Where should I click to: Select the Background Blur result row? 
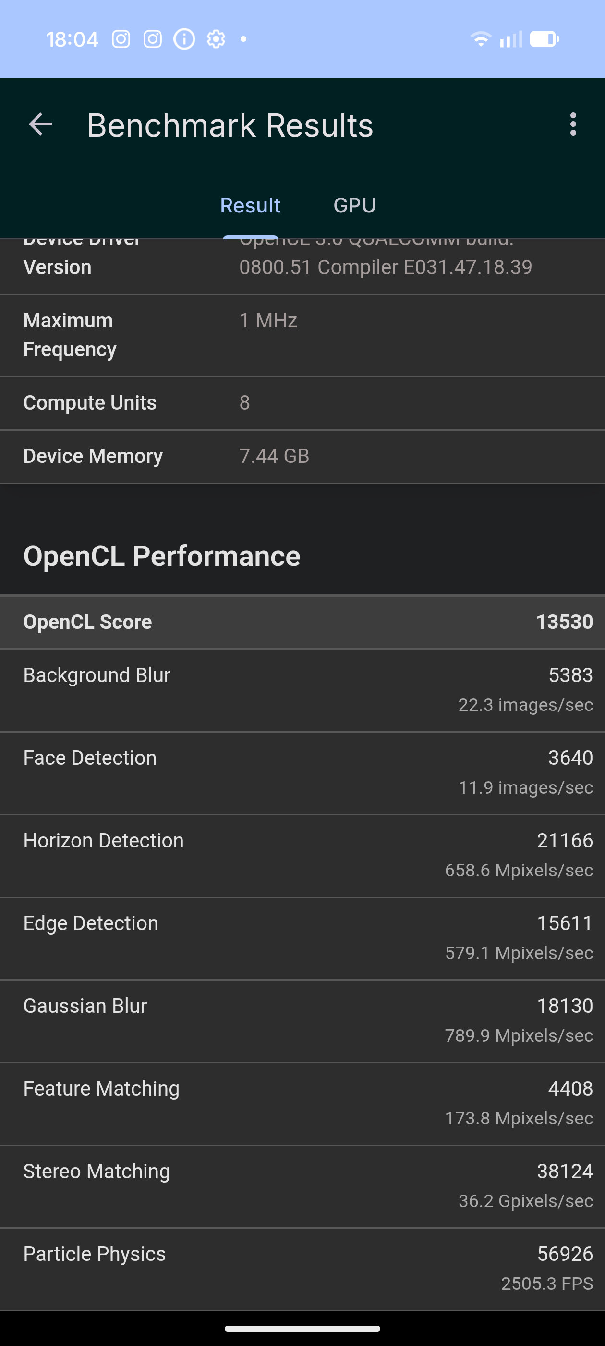coord(303,690)
